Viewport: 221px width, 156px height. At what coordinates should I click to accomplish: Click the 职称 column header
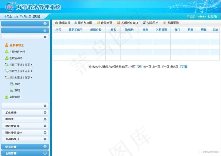(x=204, y=30)
